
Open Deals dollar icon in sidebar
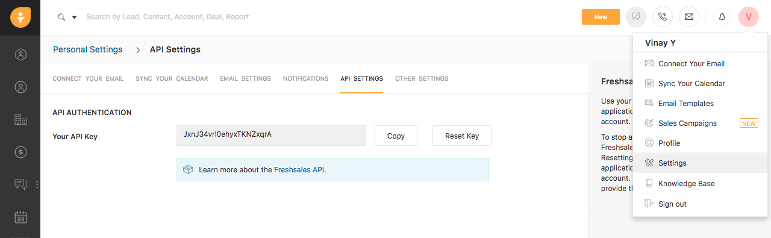[20, 152]
